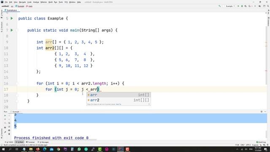270x152 pixels.
Task: Select 'arr' int[] from the completion popup
Action: click(x=119, y=95)
